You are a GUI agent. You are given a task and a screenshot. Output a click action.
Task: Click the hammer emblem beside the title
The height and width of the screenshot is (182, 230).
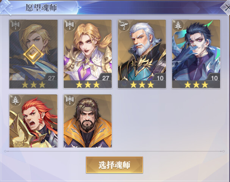pos(6,8)
